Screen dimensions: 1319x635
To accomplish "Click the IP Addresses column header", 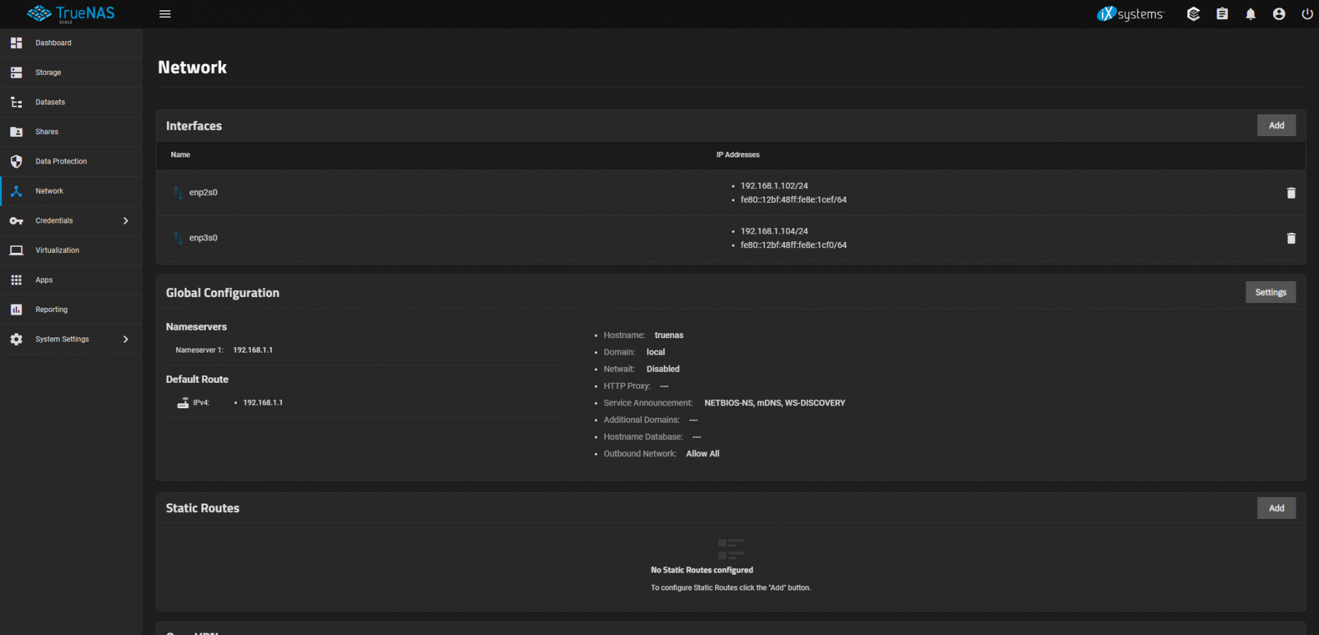I will click(738, 155).
